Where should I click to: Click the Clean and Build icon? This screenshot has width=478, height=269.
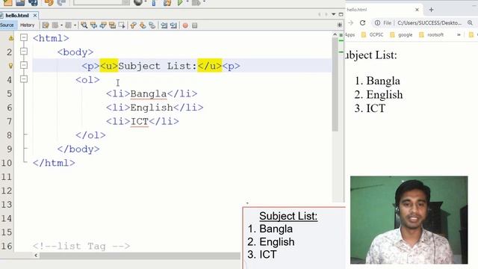[x=167, y=3]
